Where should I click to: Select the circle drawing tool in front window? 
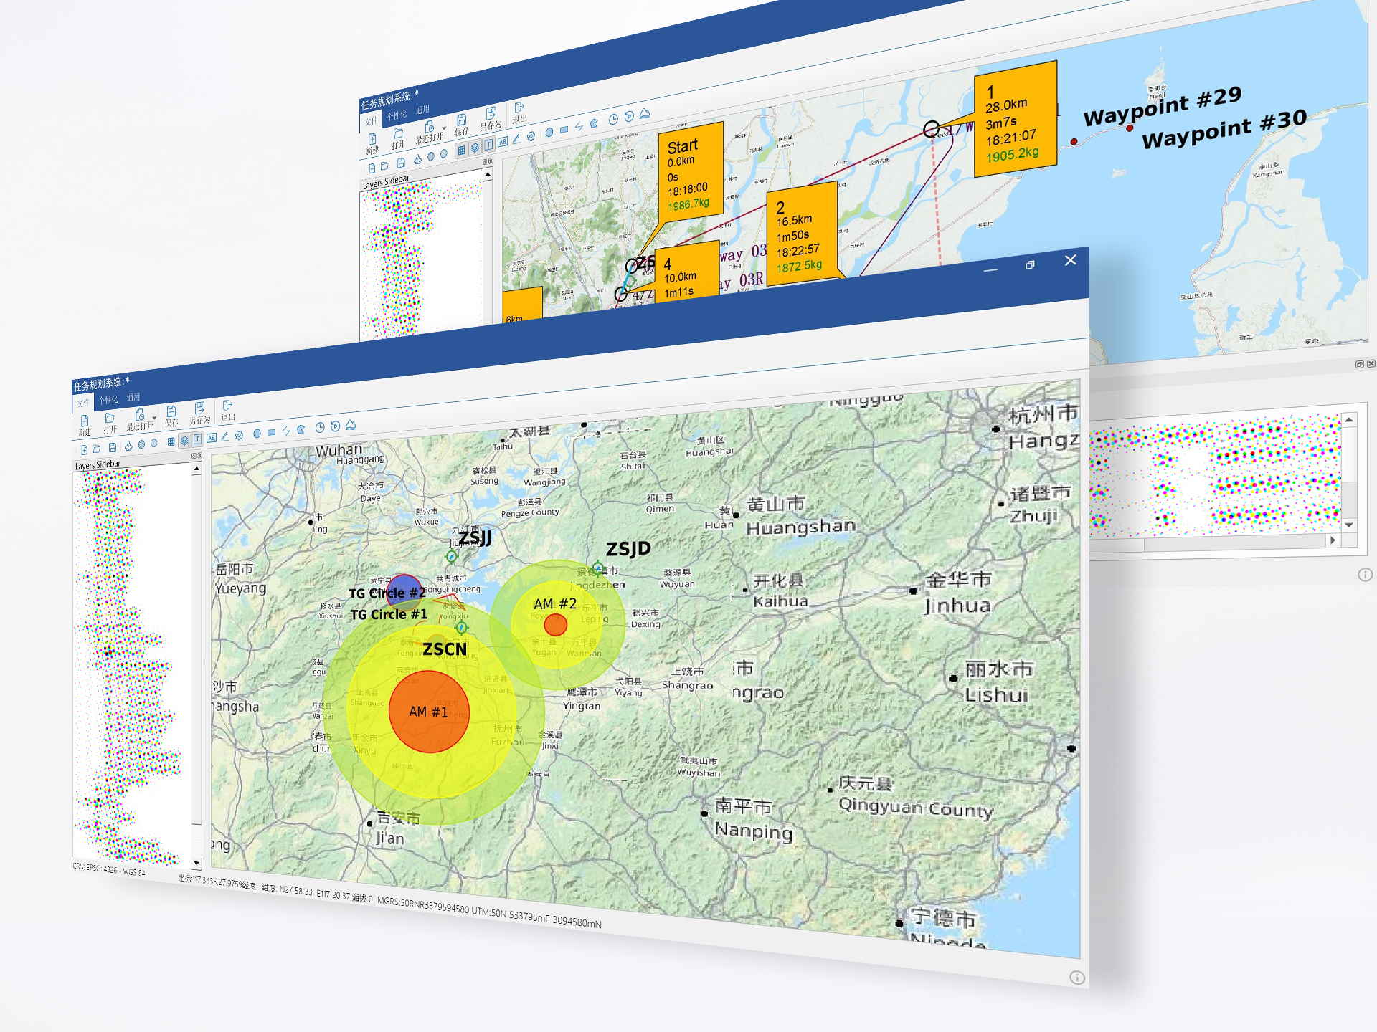click(x=257, y=433)
